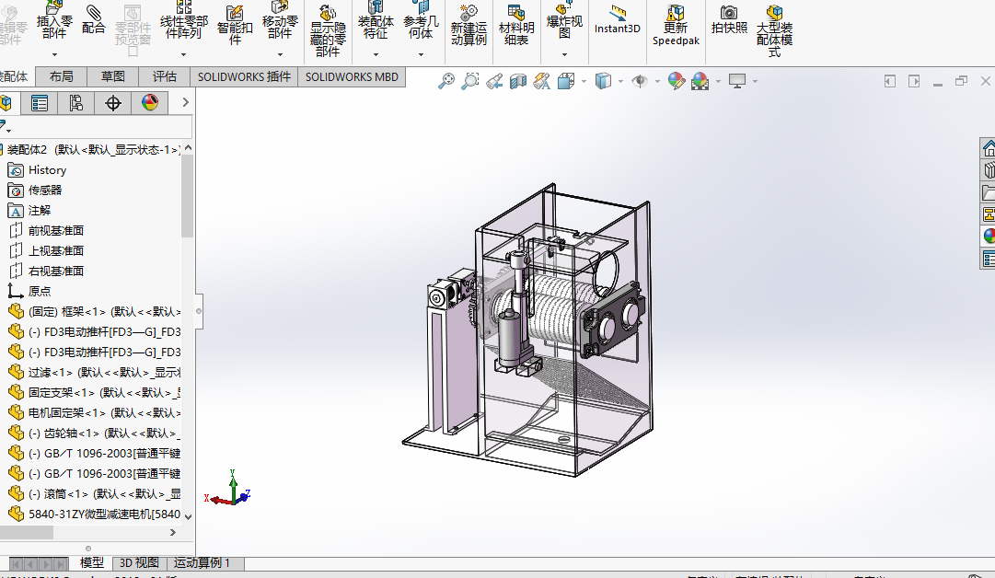The image size is (995, 578).
Task: Open SOLIDWORKS MBD tab
Action: tap(352, 76)
